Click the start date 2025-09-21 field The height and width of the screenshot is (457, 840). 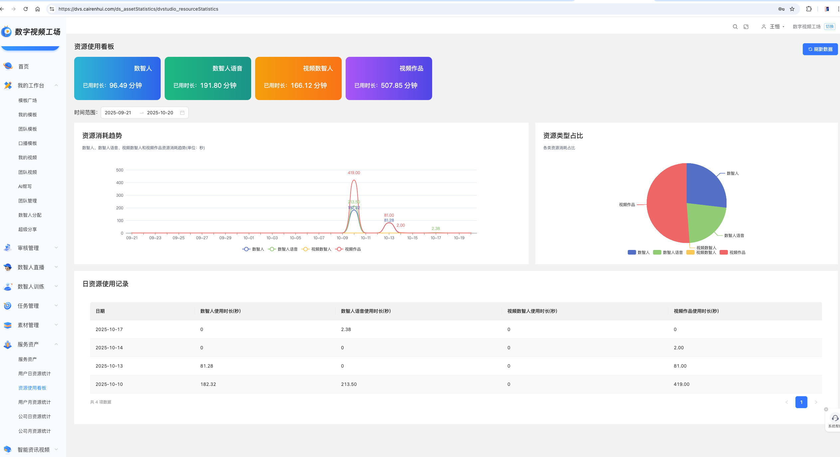click(x=118, y=113)
